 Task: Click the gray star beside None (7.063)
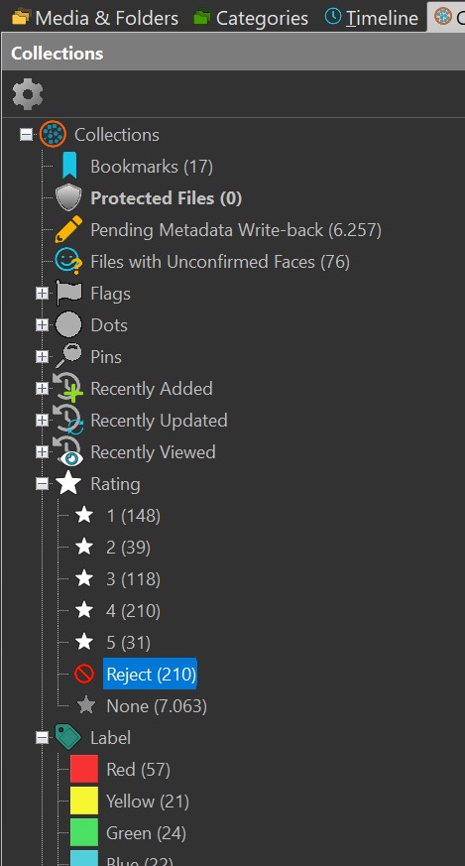pyautogui.click(x=85, y=705)
